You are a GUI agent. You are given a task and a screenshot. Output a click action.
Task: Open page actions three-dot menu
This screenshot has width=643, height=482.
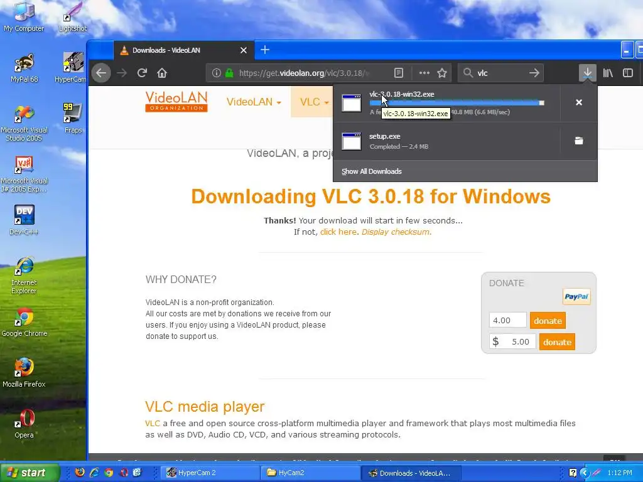click(424, 73)
